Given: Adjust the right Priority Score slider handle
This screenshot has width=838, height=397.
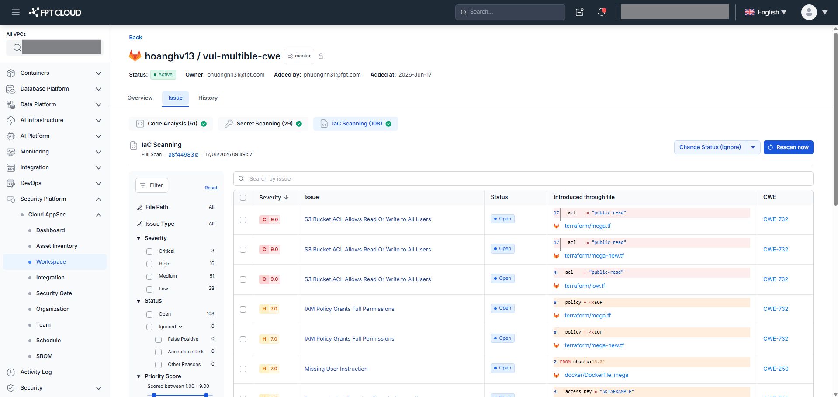Looking at the screenshot, I should [x=206, y=395].
